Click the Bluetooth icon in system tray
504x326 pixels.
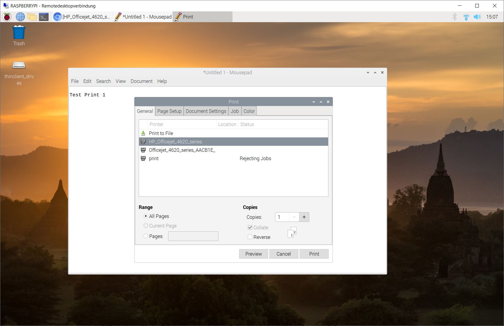pyautogui.click(x=454, y=17)
